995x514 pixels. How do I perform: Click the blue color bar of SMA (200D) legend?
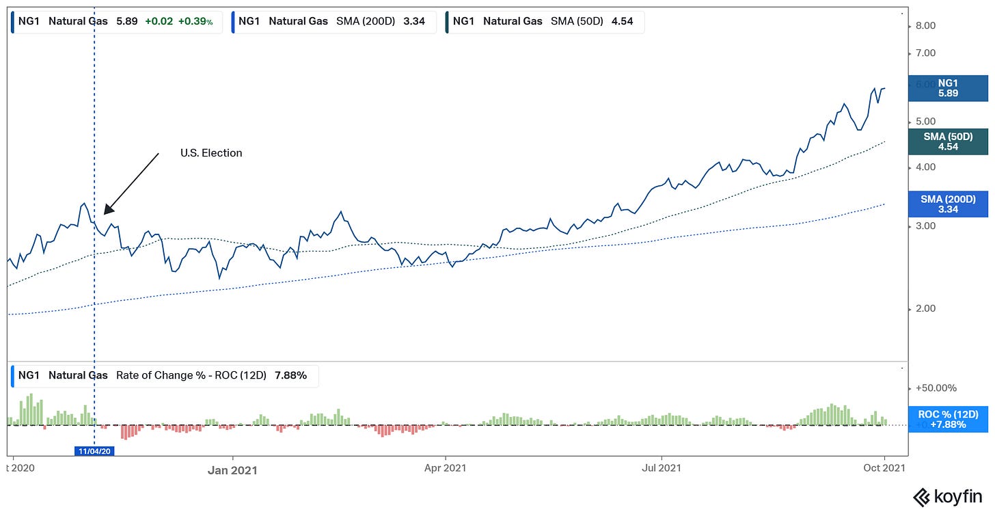point(233,21)
